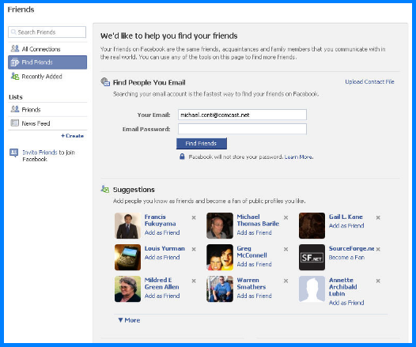Dismiss the Annette Archibald Lubin suggestion
Viewport: 416px width, 347px height.
pos(378,281)
